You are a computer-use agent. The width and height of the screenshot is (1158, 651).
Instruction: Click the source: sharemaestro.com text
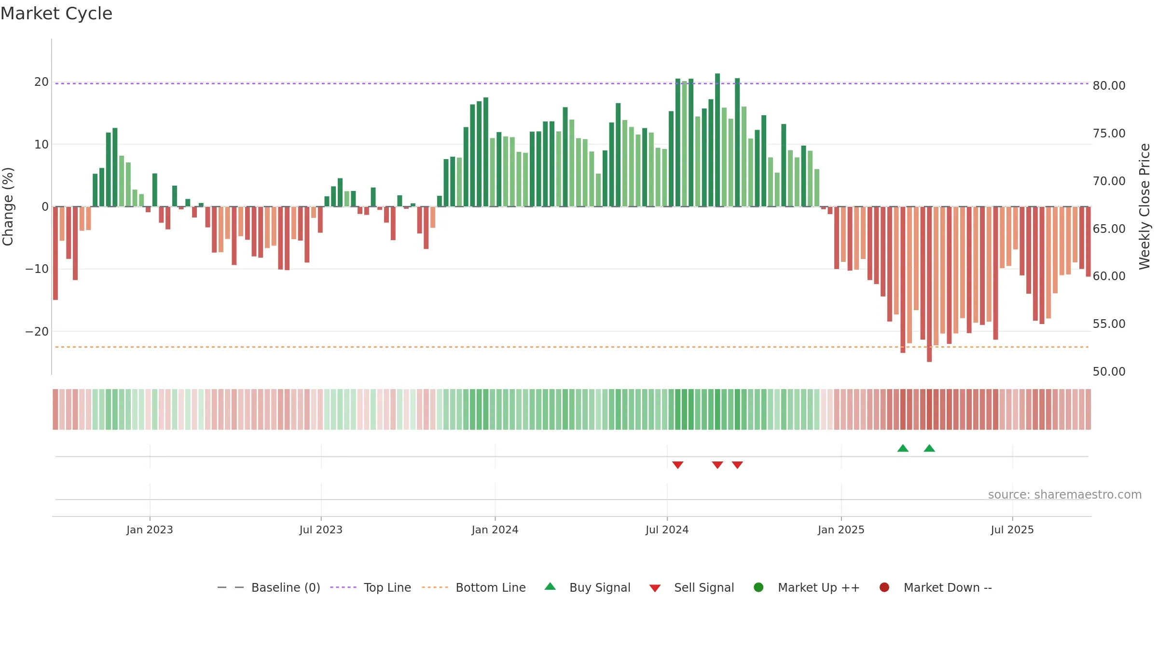coord(1065,495)
